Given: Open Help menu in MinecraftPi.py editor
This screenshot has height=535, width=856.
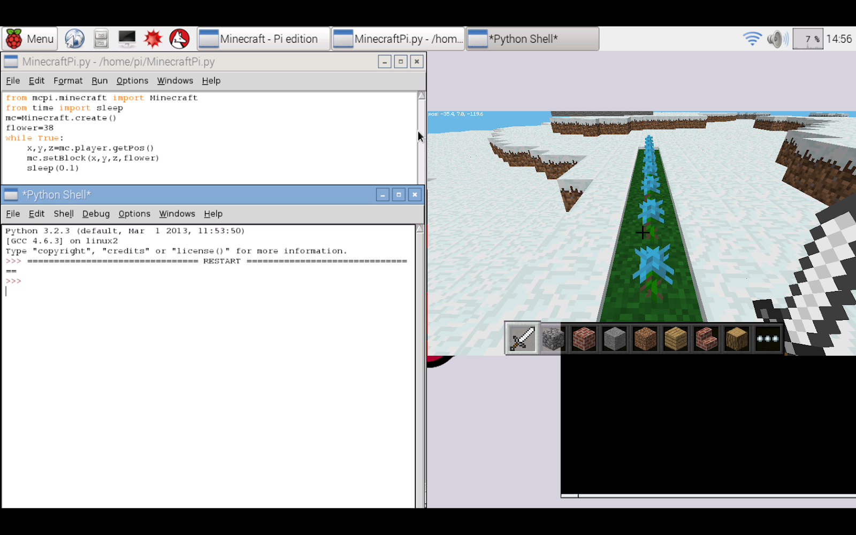Looking at the screenshot, I should pyautogui.click(x=211, y=81).
